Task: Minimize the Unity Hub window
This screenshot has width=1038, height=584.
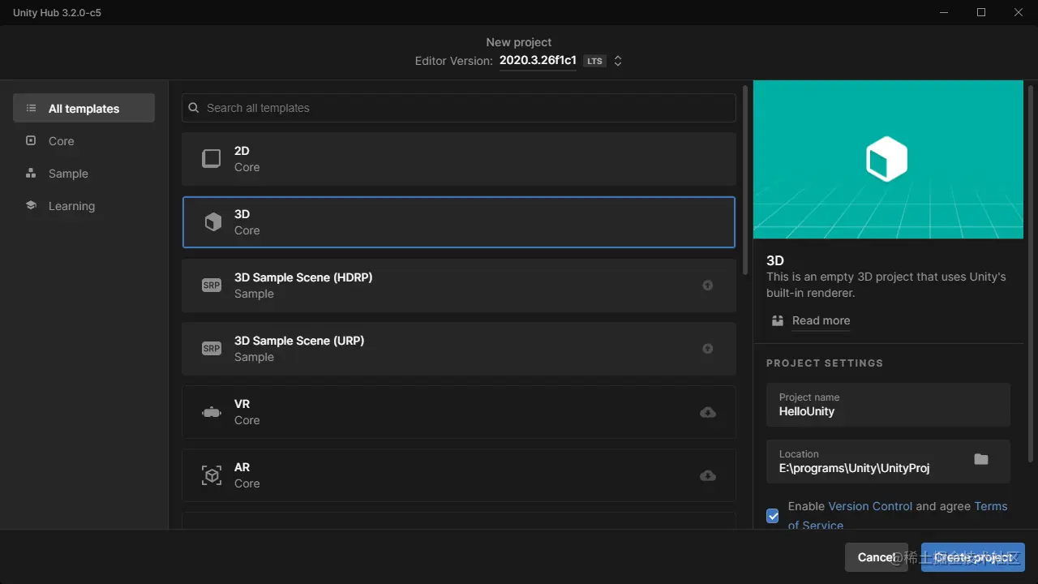Action: click(944, 12)
